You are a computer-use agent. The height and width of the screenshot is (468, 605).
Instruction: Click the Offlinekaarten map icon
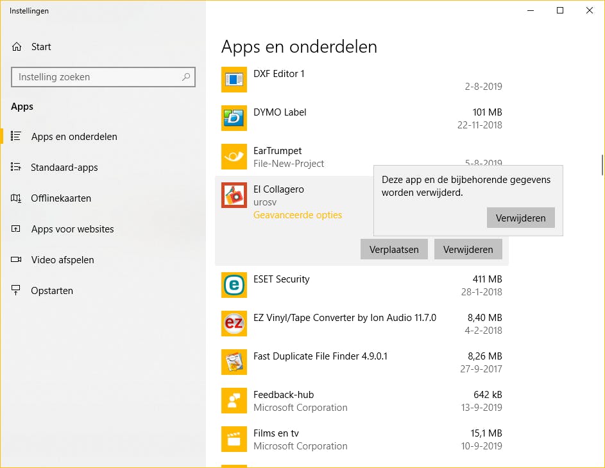[16, 198]
